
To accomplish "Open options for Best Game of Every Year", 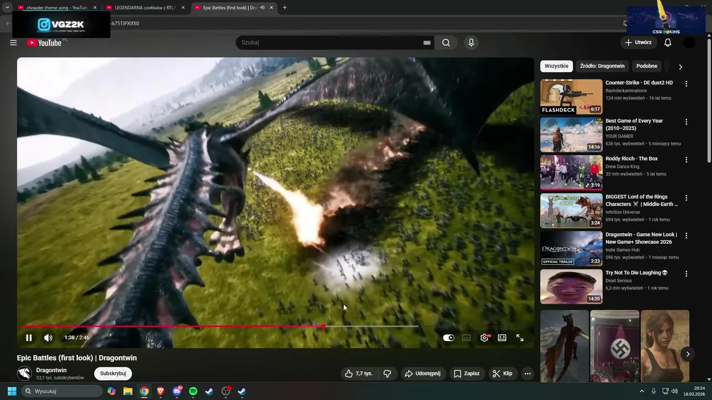I will 686,122.
